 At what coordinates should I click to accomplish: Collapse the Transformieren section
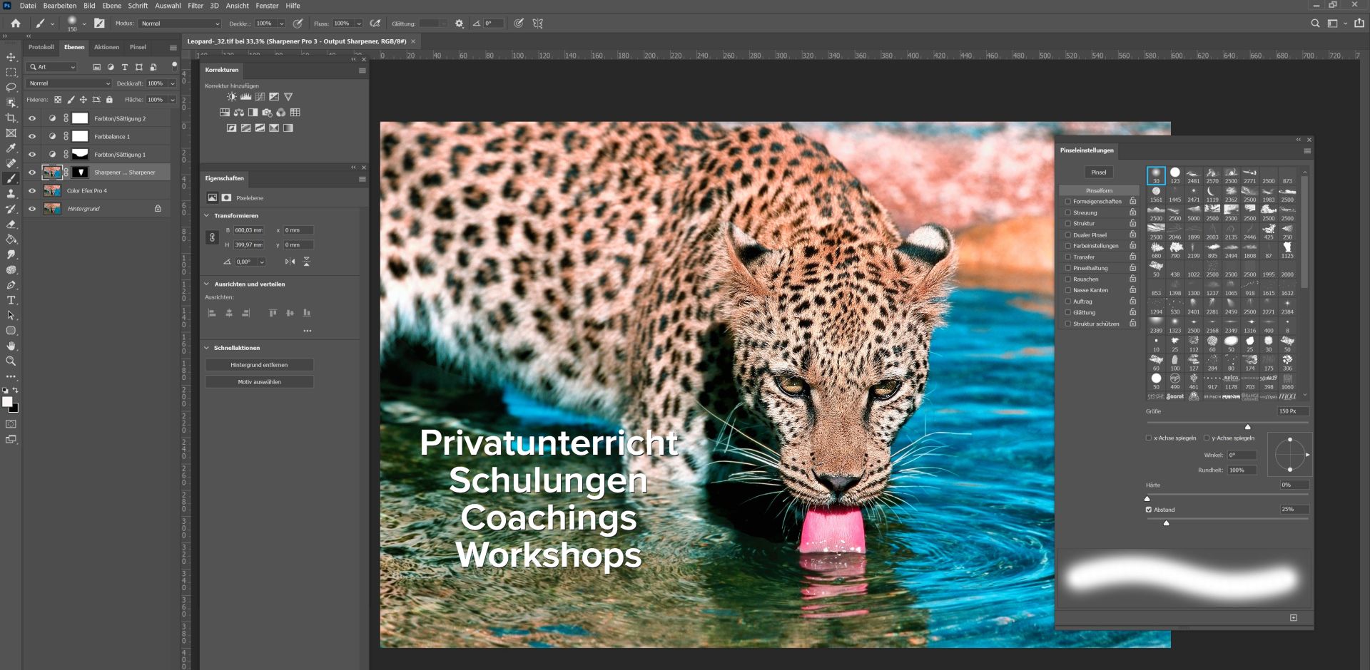207,215
